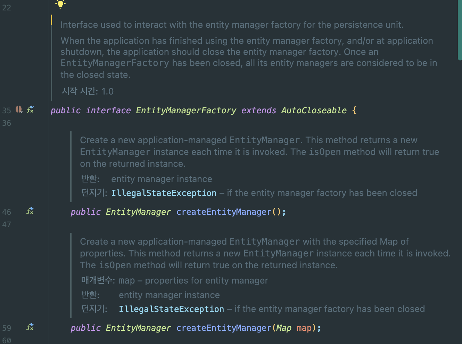This screenshot has height=344, width=462.
Task: Click the bean gutter icon on line 35
Action: (x=19, y=110)
